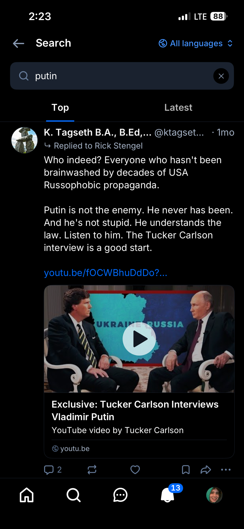The width and height of the screenshot is (244, 529).
Task: Open my profile from bottom bar
Action: click(214, 495)
